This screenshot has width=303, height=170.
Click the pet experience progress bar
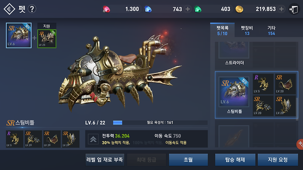(160, 122)
